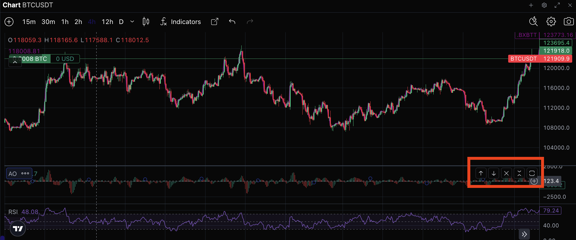Move the AO pane up
The width and height of the screenshot is (576, 240).
pos(481,173)
